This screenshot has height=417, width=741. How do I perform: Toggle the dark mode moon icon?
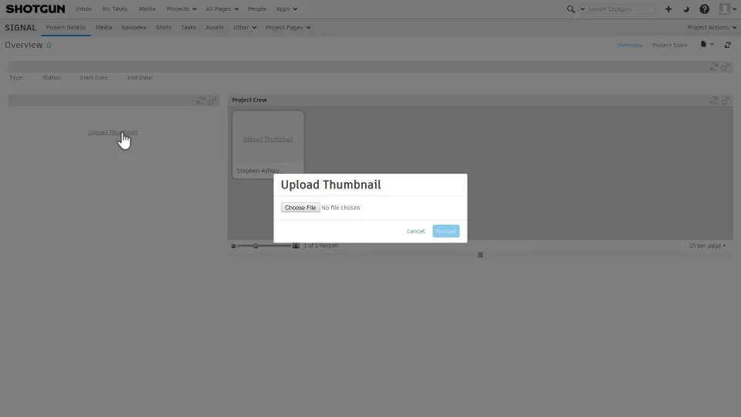click(686, 9)
